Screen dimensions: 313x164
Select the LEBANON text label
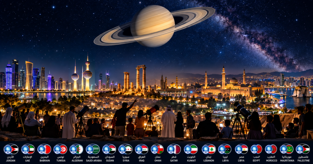[x=208, y=161]
